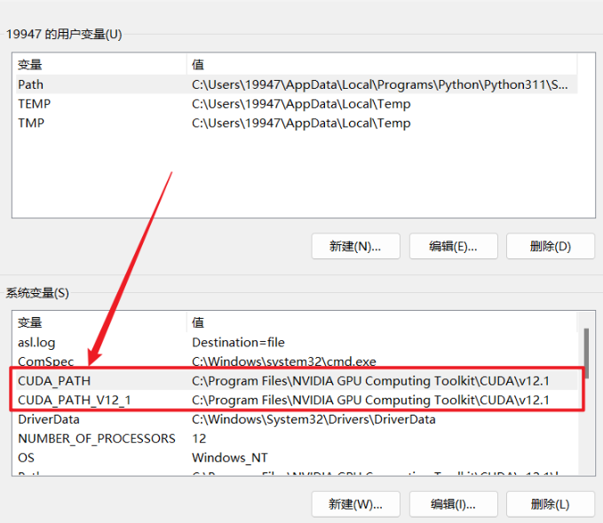Click the Python311 path value of Path
603x523 pixels.
[x=379, y=84]
